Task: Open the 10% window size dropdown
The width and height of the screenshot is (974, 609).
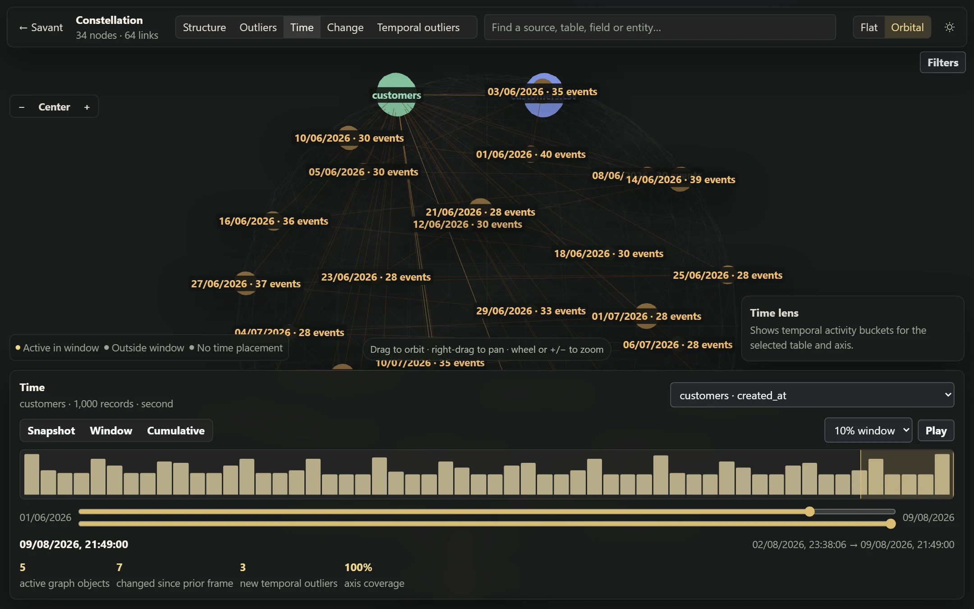Action: [x=868, y=430]
